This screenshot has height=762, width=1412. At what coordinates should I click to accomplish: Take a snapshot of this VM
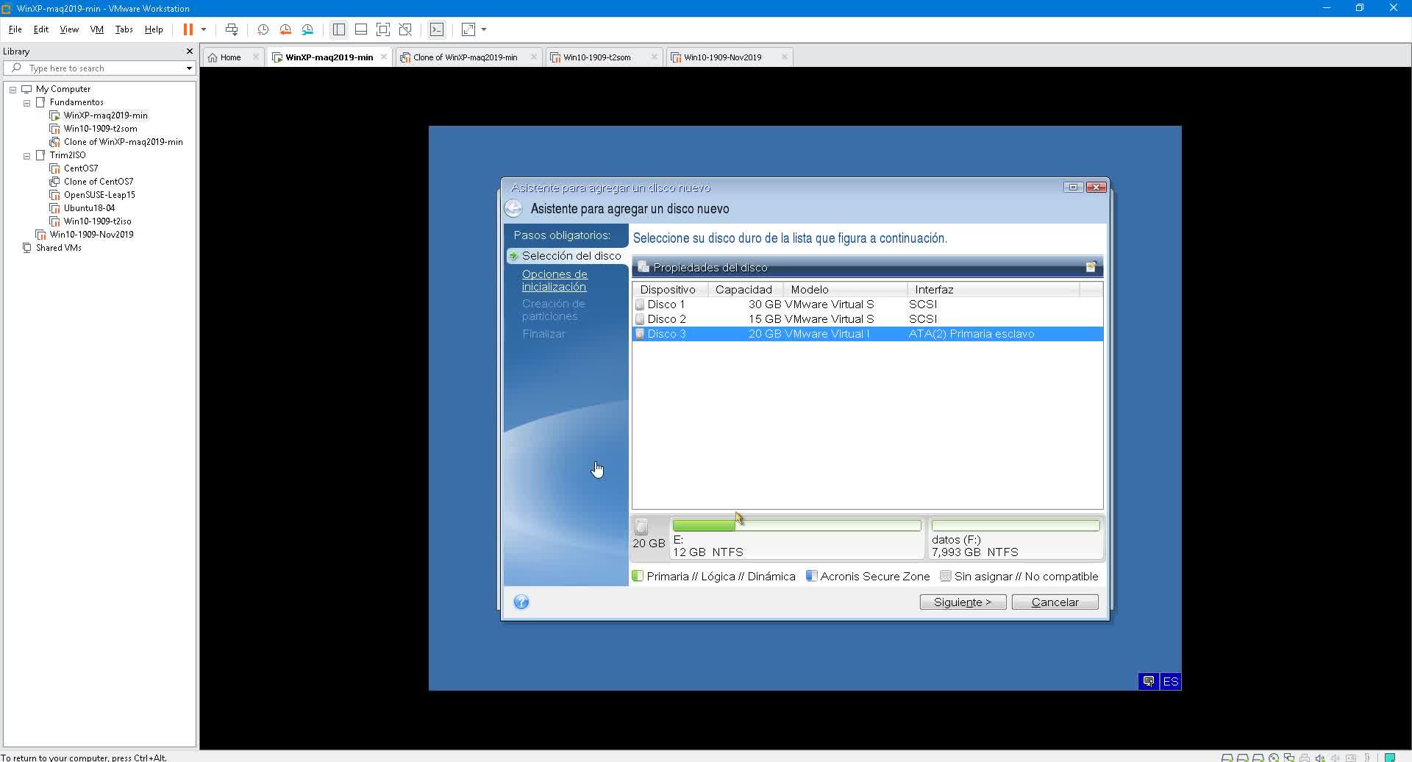click(263, 29)
